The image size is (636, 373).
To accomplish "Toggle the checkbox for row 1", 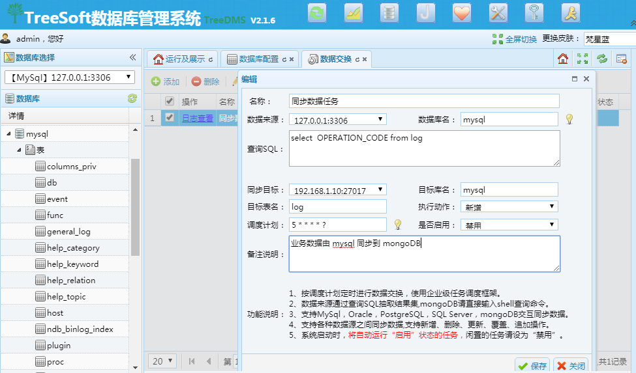I will tap(170, 118).
